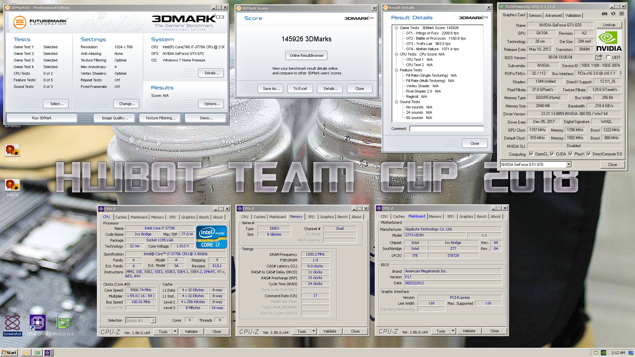The height and width of the screenshot is (357, 635).
Task: Click the taskbar clock showing 2:12 AM
Action: pyautogui.click(x=618, y=353)
